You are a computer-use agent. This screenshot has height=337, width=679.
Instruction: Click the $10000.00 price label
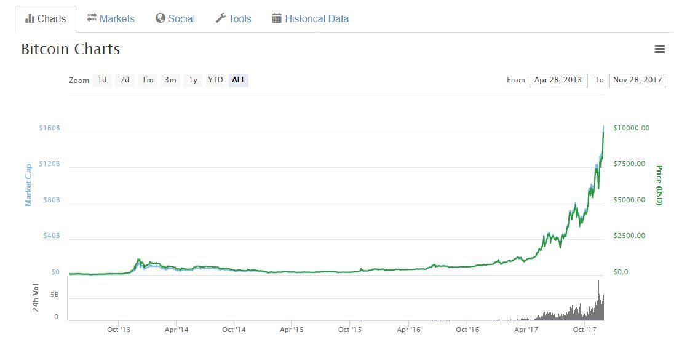coord(632,128)
